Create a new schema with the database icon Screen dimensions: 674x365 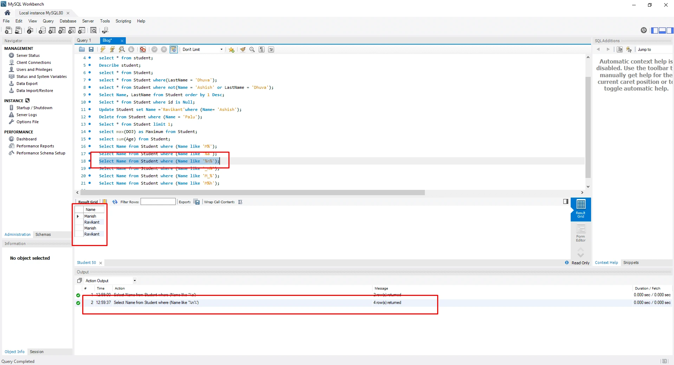[x=42, y=31]
